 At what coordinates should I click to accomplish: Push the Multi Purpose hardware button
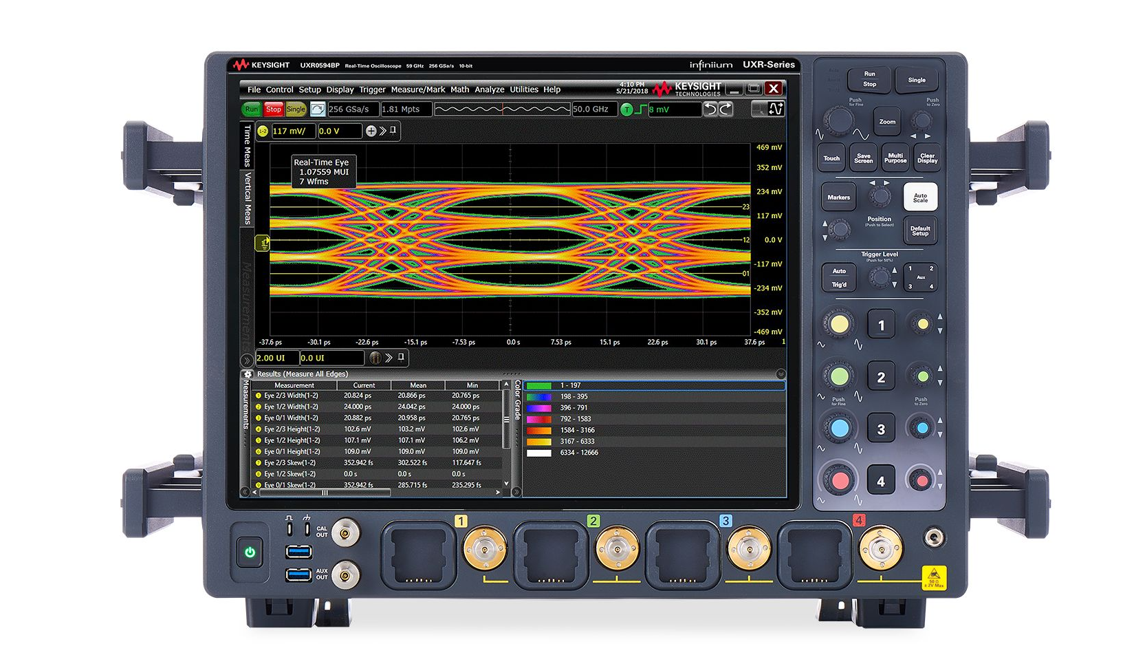pyautogui.click(x=895, y=158)
